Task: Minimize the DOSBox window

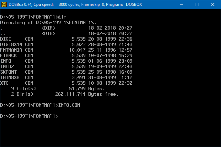Action: [x=181, y=5]
